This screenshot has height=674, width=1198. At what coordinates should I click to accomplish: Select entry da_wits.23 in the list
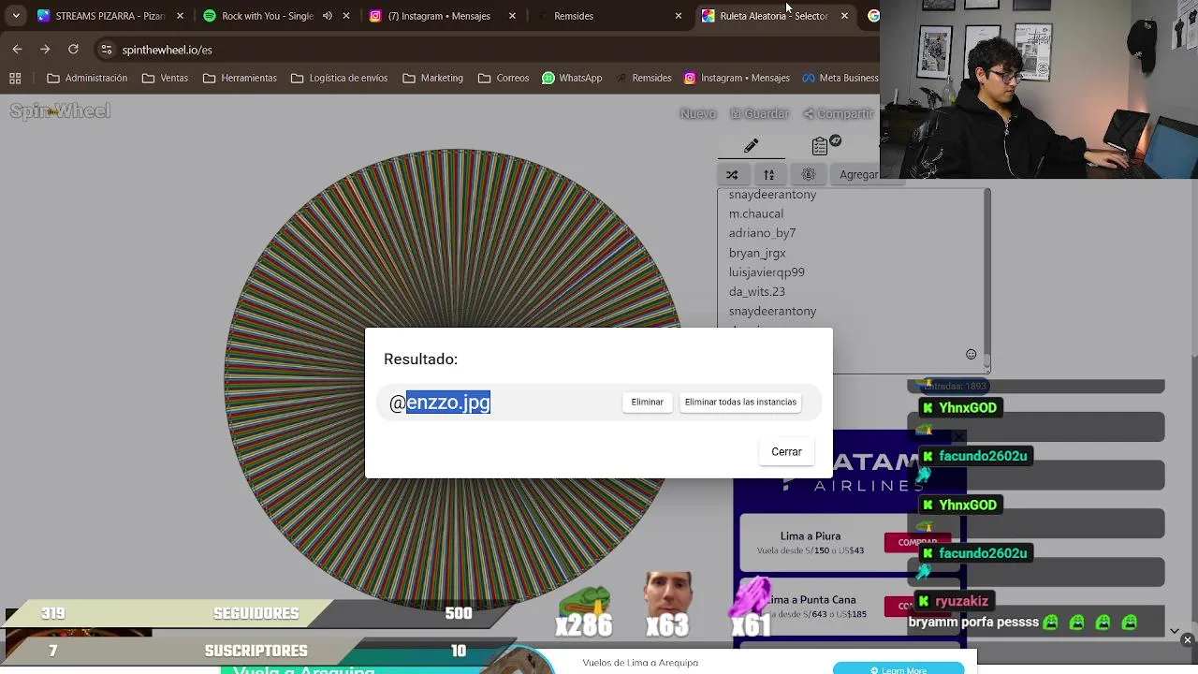pos(756,291)
